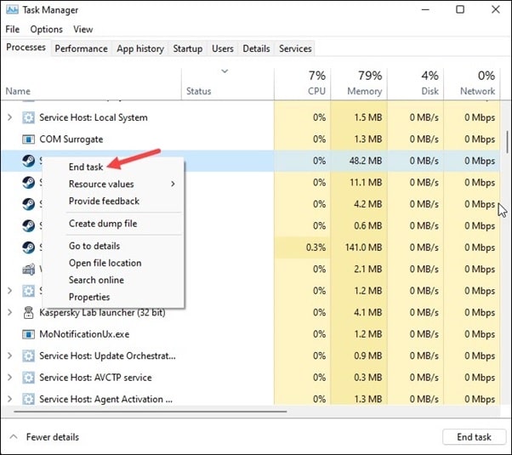Image resolution: width=512 pixels, height=455 pixels.
Task: Click the MoNotificationUx.exe process icon
Action: tap(29, 333)
